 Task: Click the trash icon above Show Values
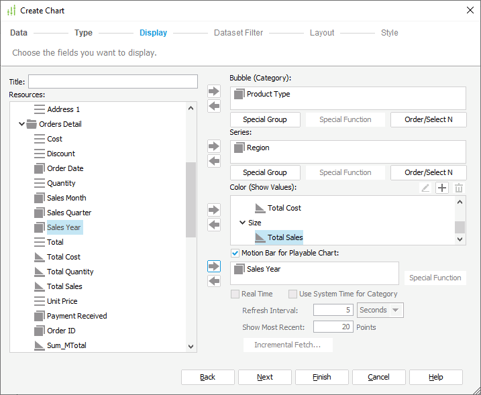(459, 188)
